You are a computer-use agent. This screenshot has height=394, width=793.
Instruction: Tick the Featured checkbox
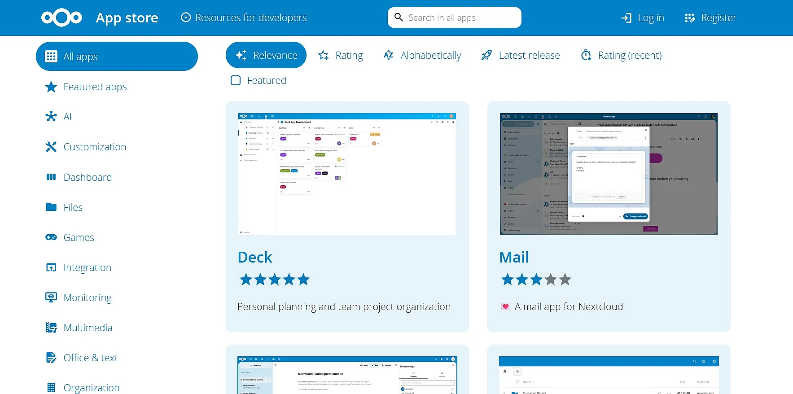pos(236,80)
